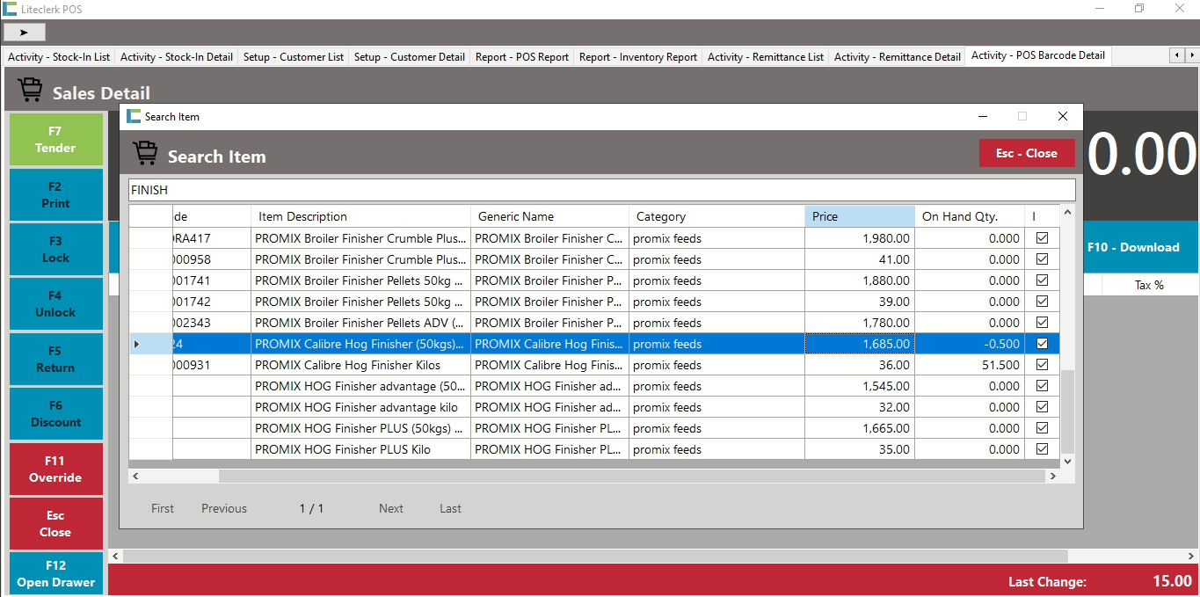The width and height of the screenshot is (1200, 597).
Task: Close search with the Esc - Close button
Action: point(1027,153)
